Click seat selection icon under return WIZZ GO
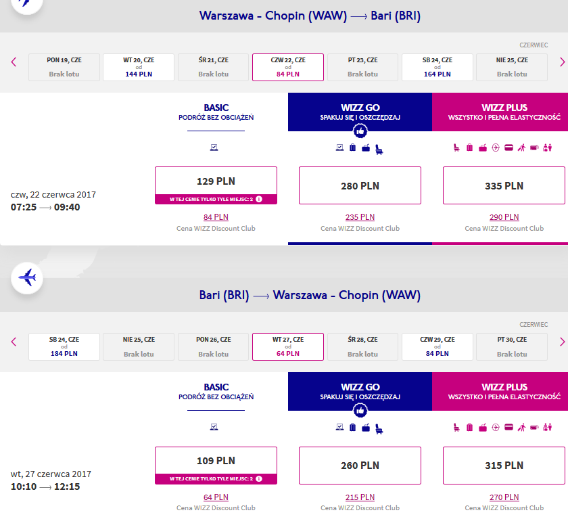The height and width of the screenshot is (519, 568). 379,429
